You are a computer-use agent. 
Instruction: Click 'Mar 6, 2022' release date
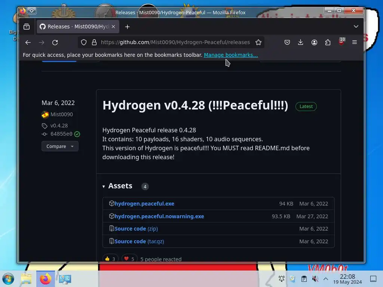click(x=58, y=103)
